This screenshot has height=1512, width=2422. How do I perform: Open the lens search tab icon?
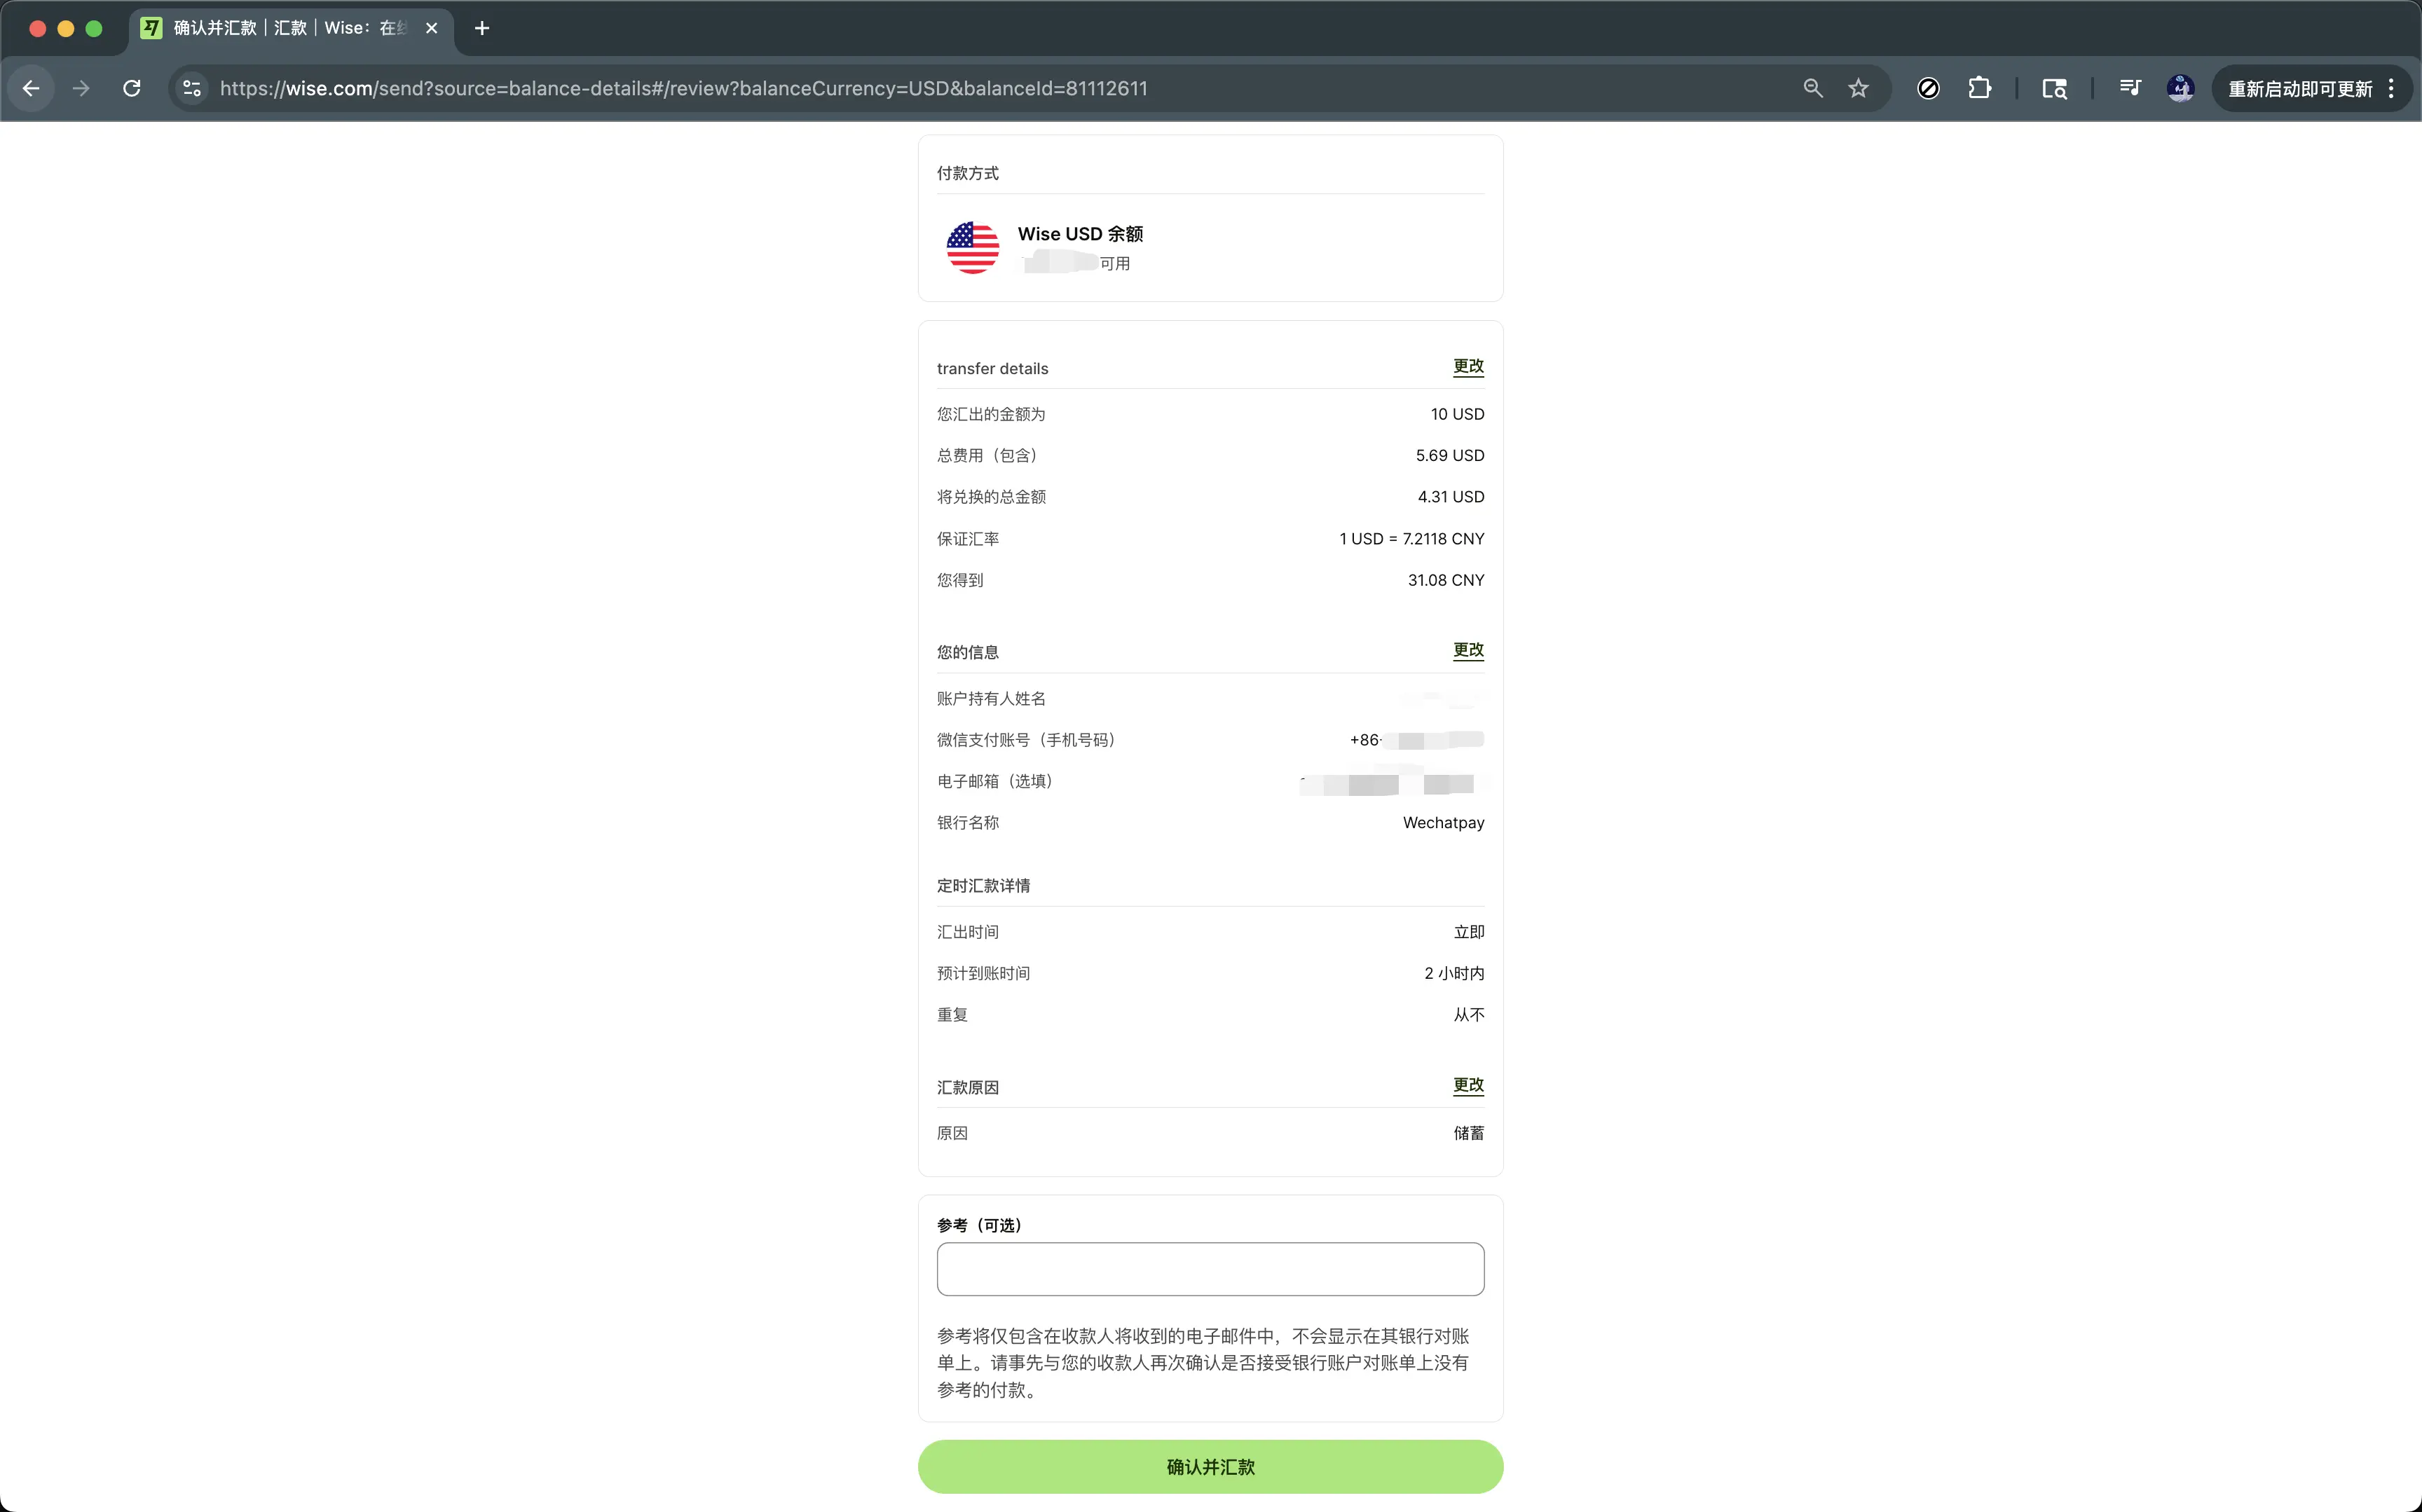click(2054, 88)
